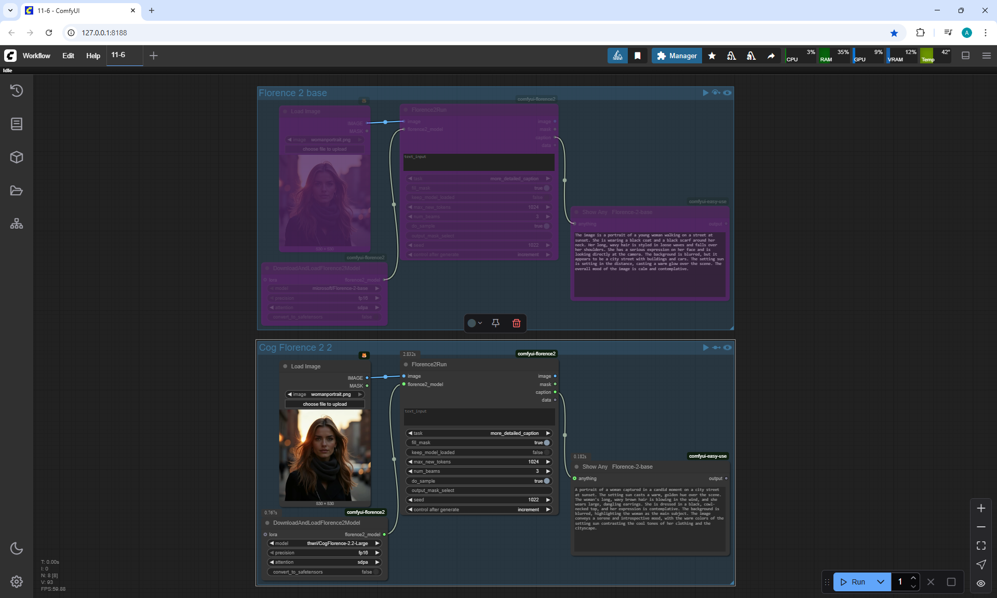Click the pin icon in group toolbar

pos(495,323)
